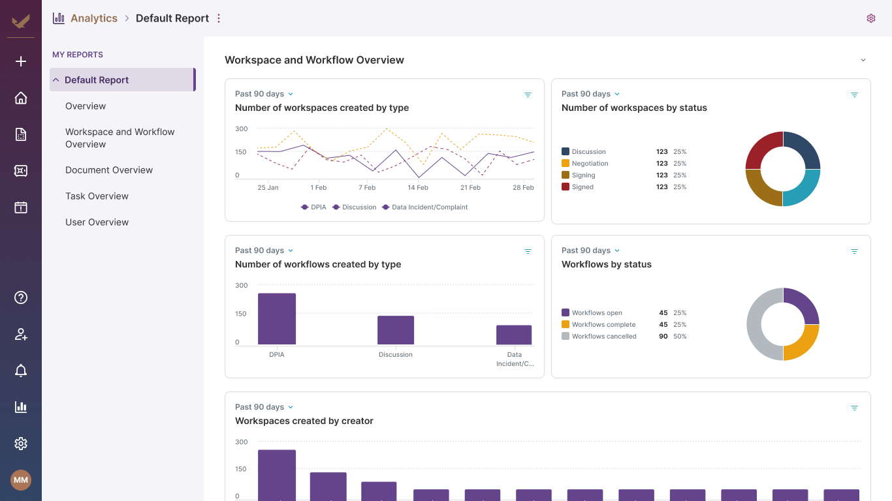The width and height of the screenshot is (892, 501).
Task: Open filter for workspaces created by type
Action: click(x=528, y=95)
